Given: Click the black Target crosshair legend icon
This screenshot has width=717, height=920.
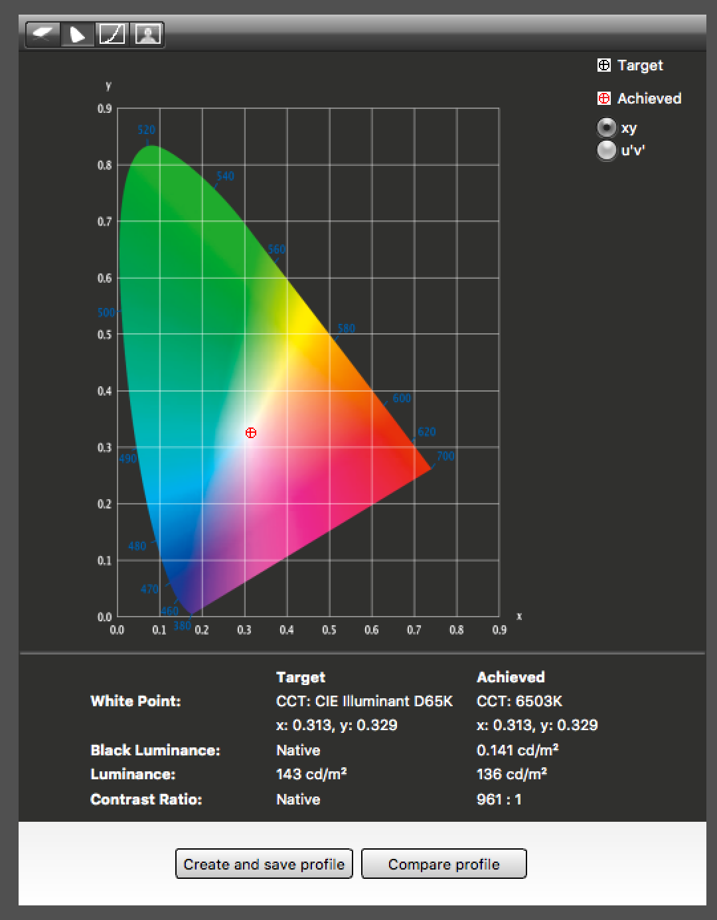Looking at the screenshot, I should (603, 65).
